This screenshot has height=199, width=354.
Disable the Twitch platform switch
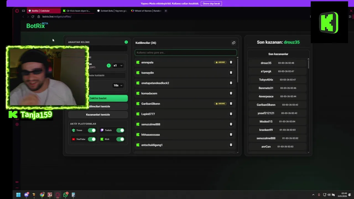coord(120,130)
